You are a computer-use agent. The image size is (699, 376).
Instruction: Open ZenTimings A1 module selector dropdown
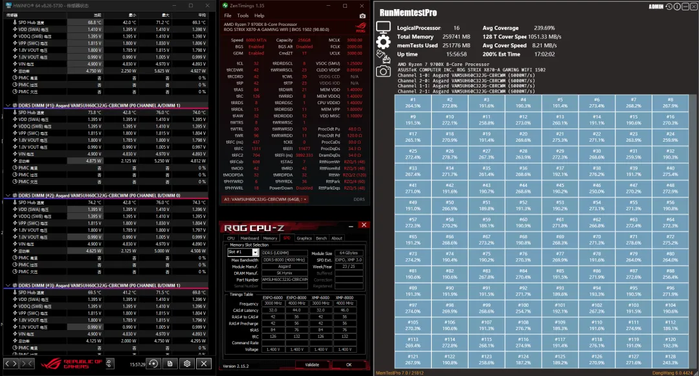tap(266, 199)
